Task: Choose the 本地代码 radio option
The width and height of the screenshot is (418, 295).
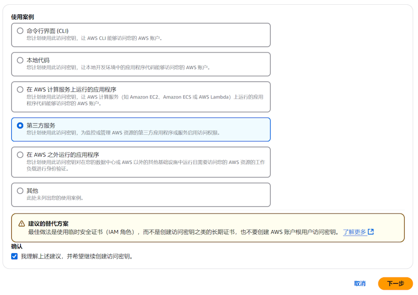Action: pos(20,60)
